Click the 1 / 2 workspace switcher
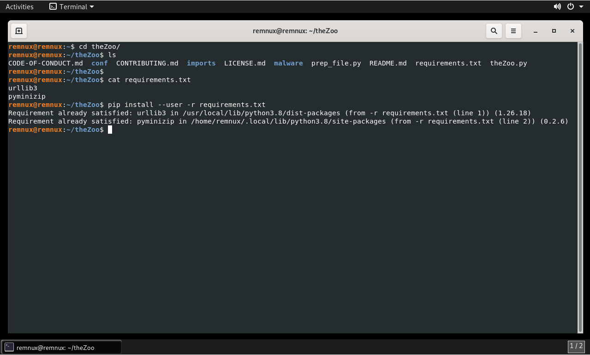This screenshot has width=590, height=355. (x=576, y=346)
